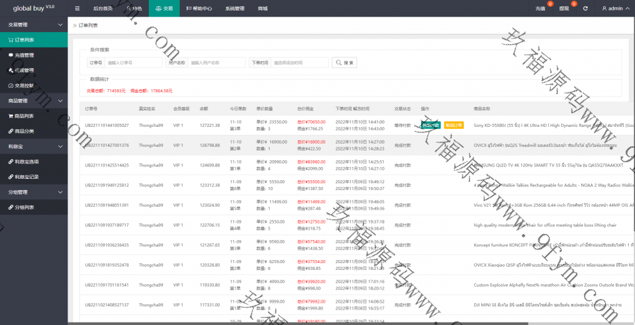
Task: Open the 系统管理 top menu
Action: pos(234,9)
